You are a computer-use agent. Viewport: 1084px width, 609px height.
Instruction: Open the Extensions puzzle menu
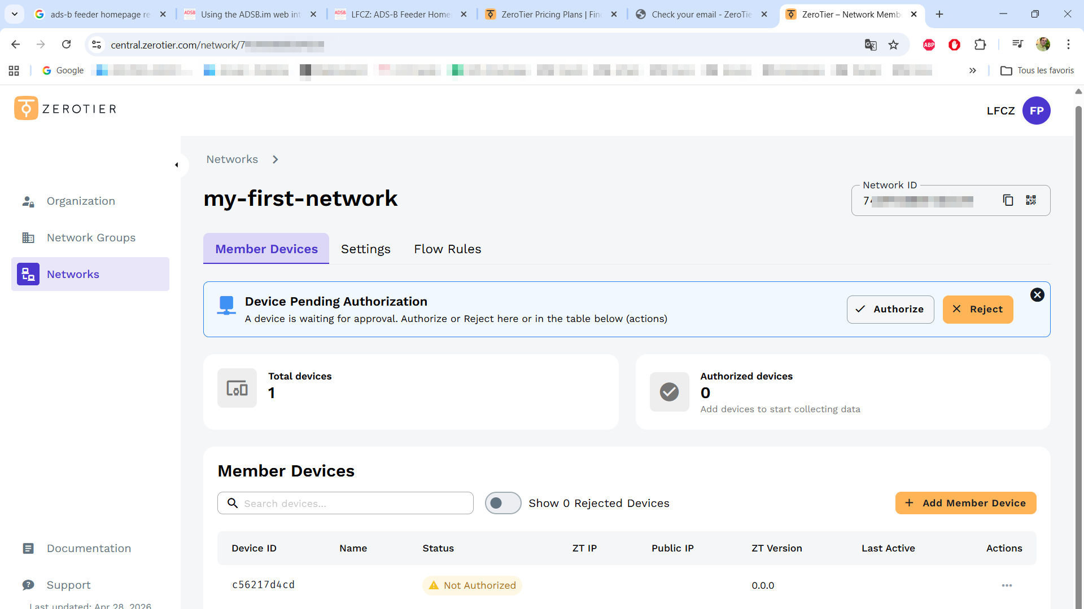tap(980, 45)
